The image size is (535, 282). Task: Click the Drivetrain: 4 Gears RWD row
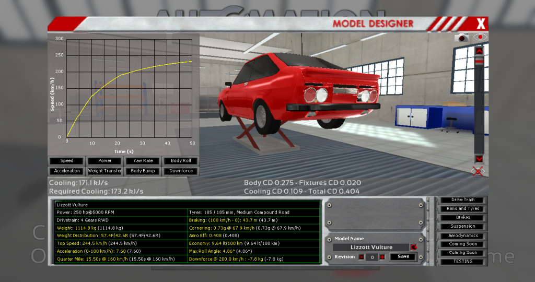[121, 220]
